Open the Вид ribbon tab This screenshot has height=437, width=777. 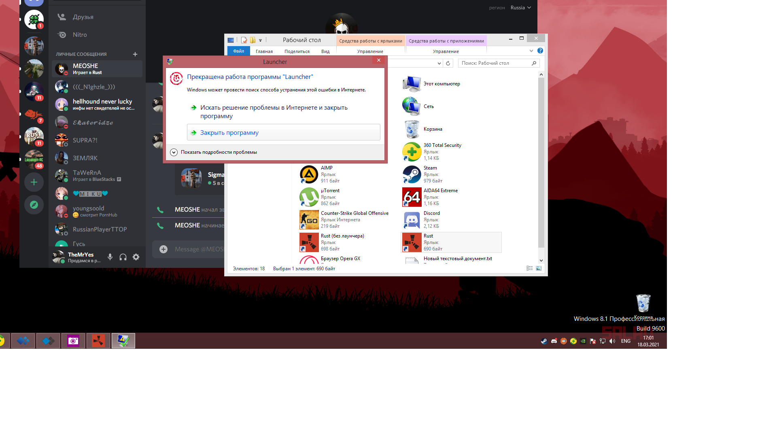(325, 51)
